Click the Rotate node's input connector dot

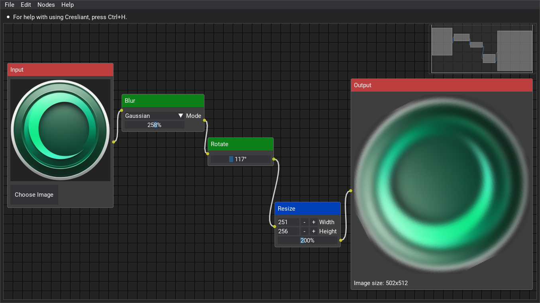coord(208,154)
